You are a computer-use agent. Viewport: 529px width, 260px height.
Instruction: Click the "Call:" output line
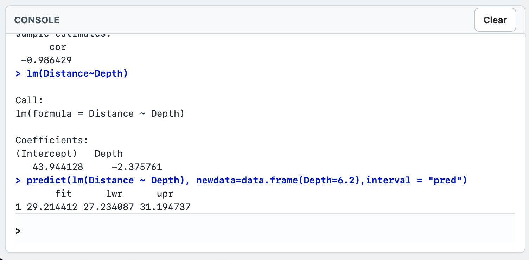30,100
